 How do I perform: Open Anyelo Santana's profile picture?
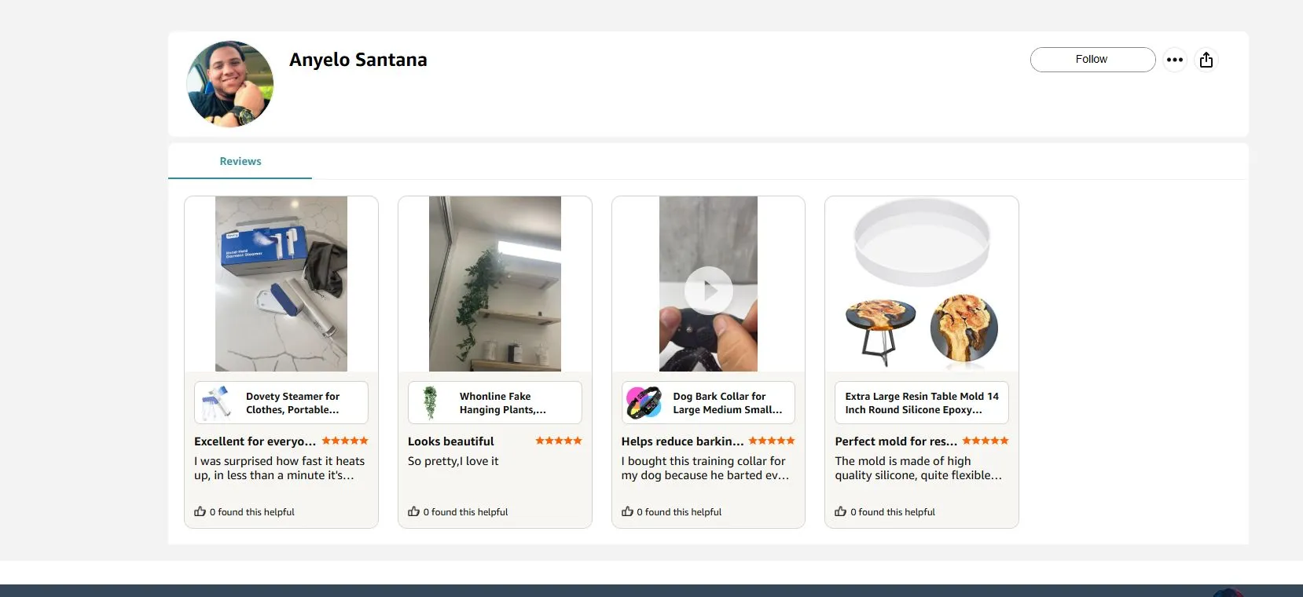[230, 84]
